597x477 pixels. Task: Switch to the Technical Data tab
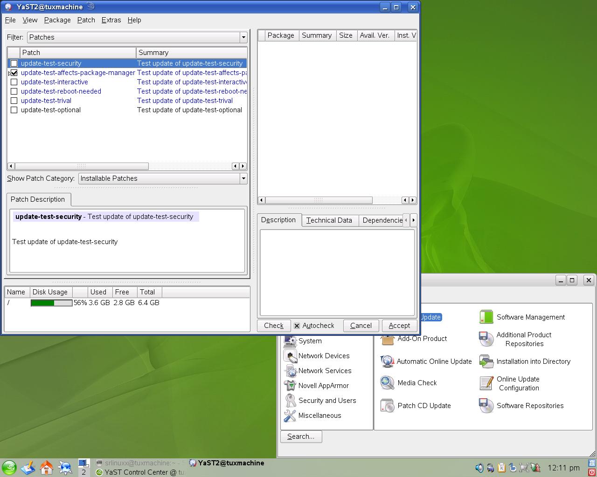pos(329,220)
